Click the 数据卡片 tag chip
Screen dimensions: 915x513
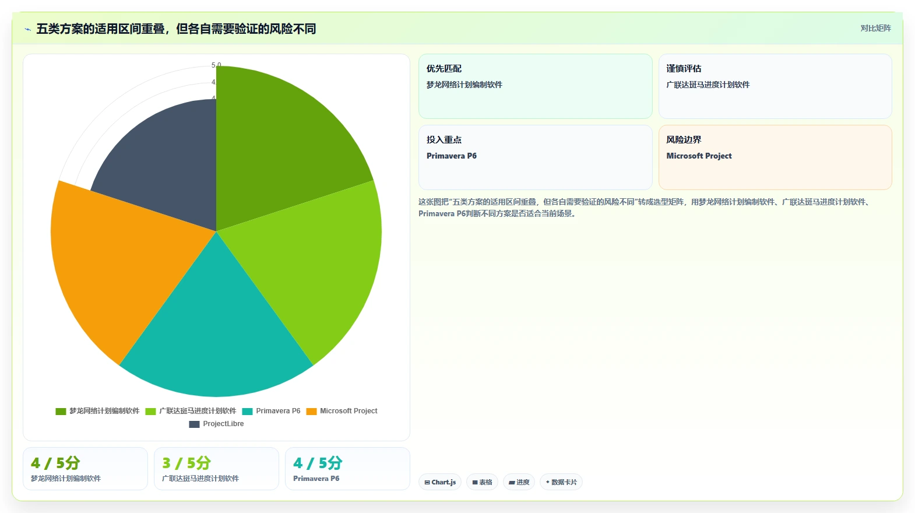(x=561, y=482)
